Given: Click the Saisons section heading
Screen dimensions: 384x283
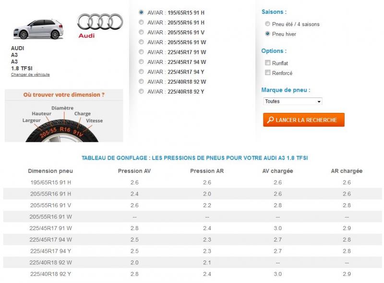Looking at the screenshot, I should pyautogui.click(x=274, y=12).
